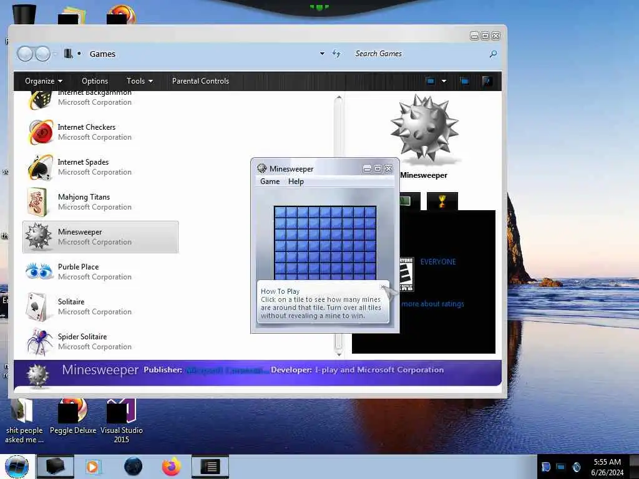Click the change view icon in the toolbar
This screenshot has width=639, height=479.
[x=430, y=80]
